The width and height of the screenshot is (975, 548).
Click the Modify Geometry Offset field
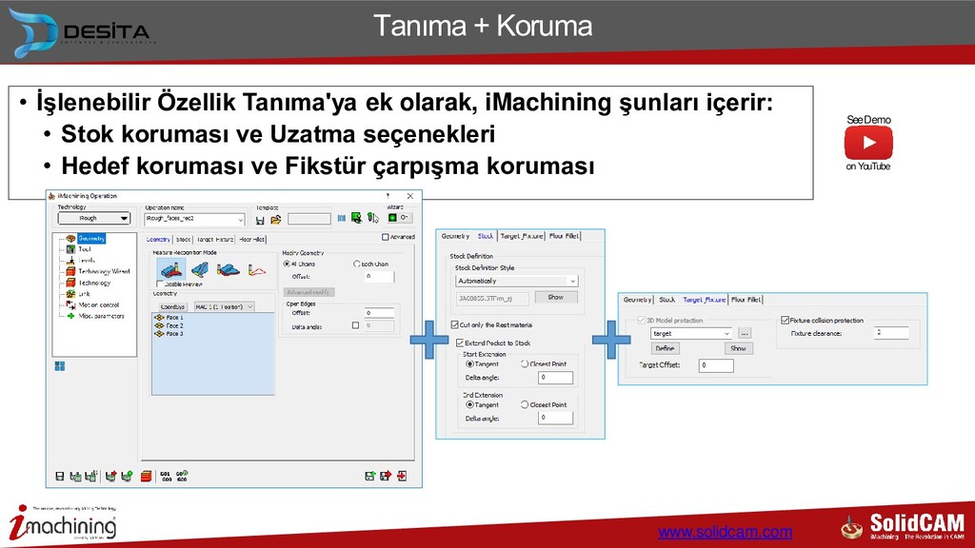pos(379,277)
